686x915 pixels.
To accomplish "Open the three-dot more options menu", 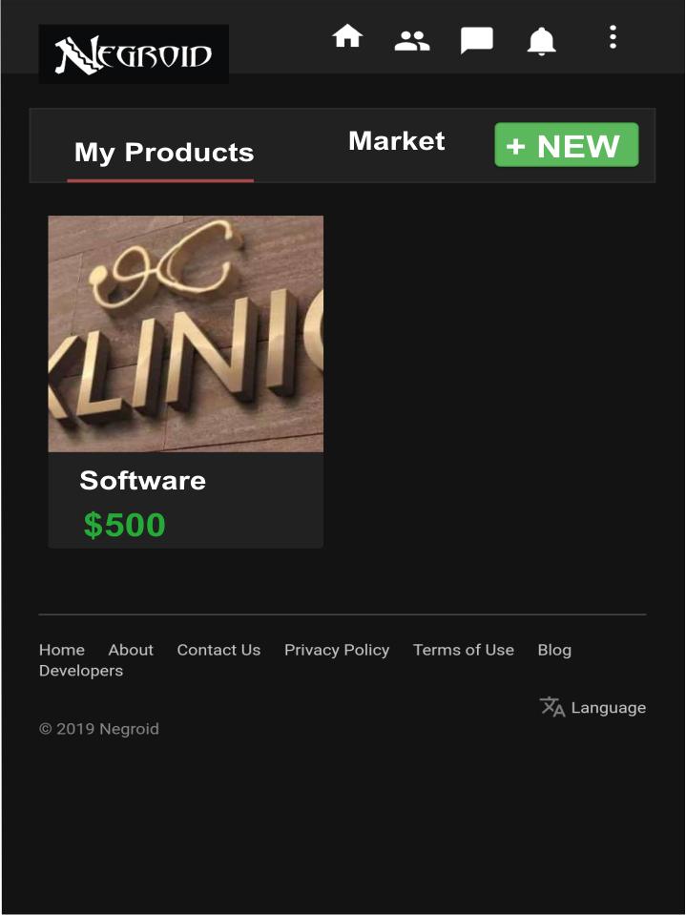I will click(x=613, y=37).
